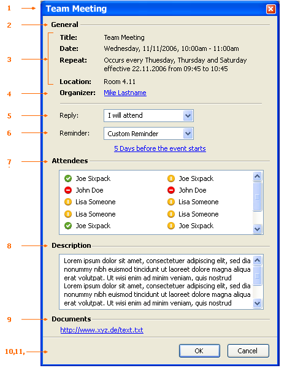Click yellow pending icon of bottom-right Joe Sixpack

point(171,226)
